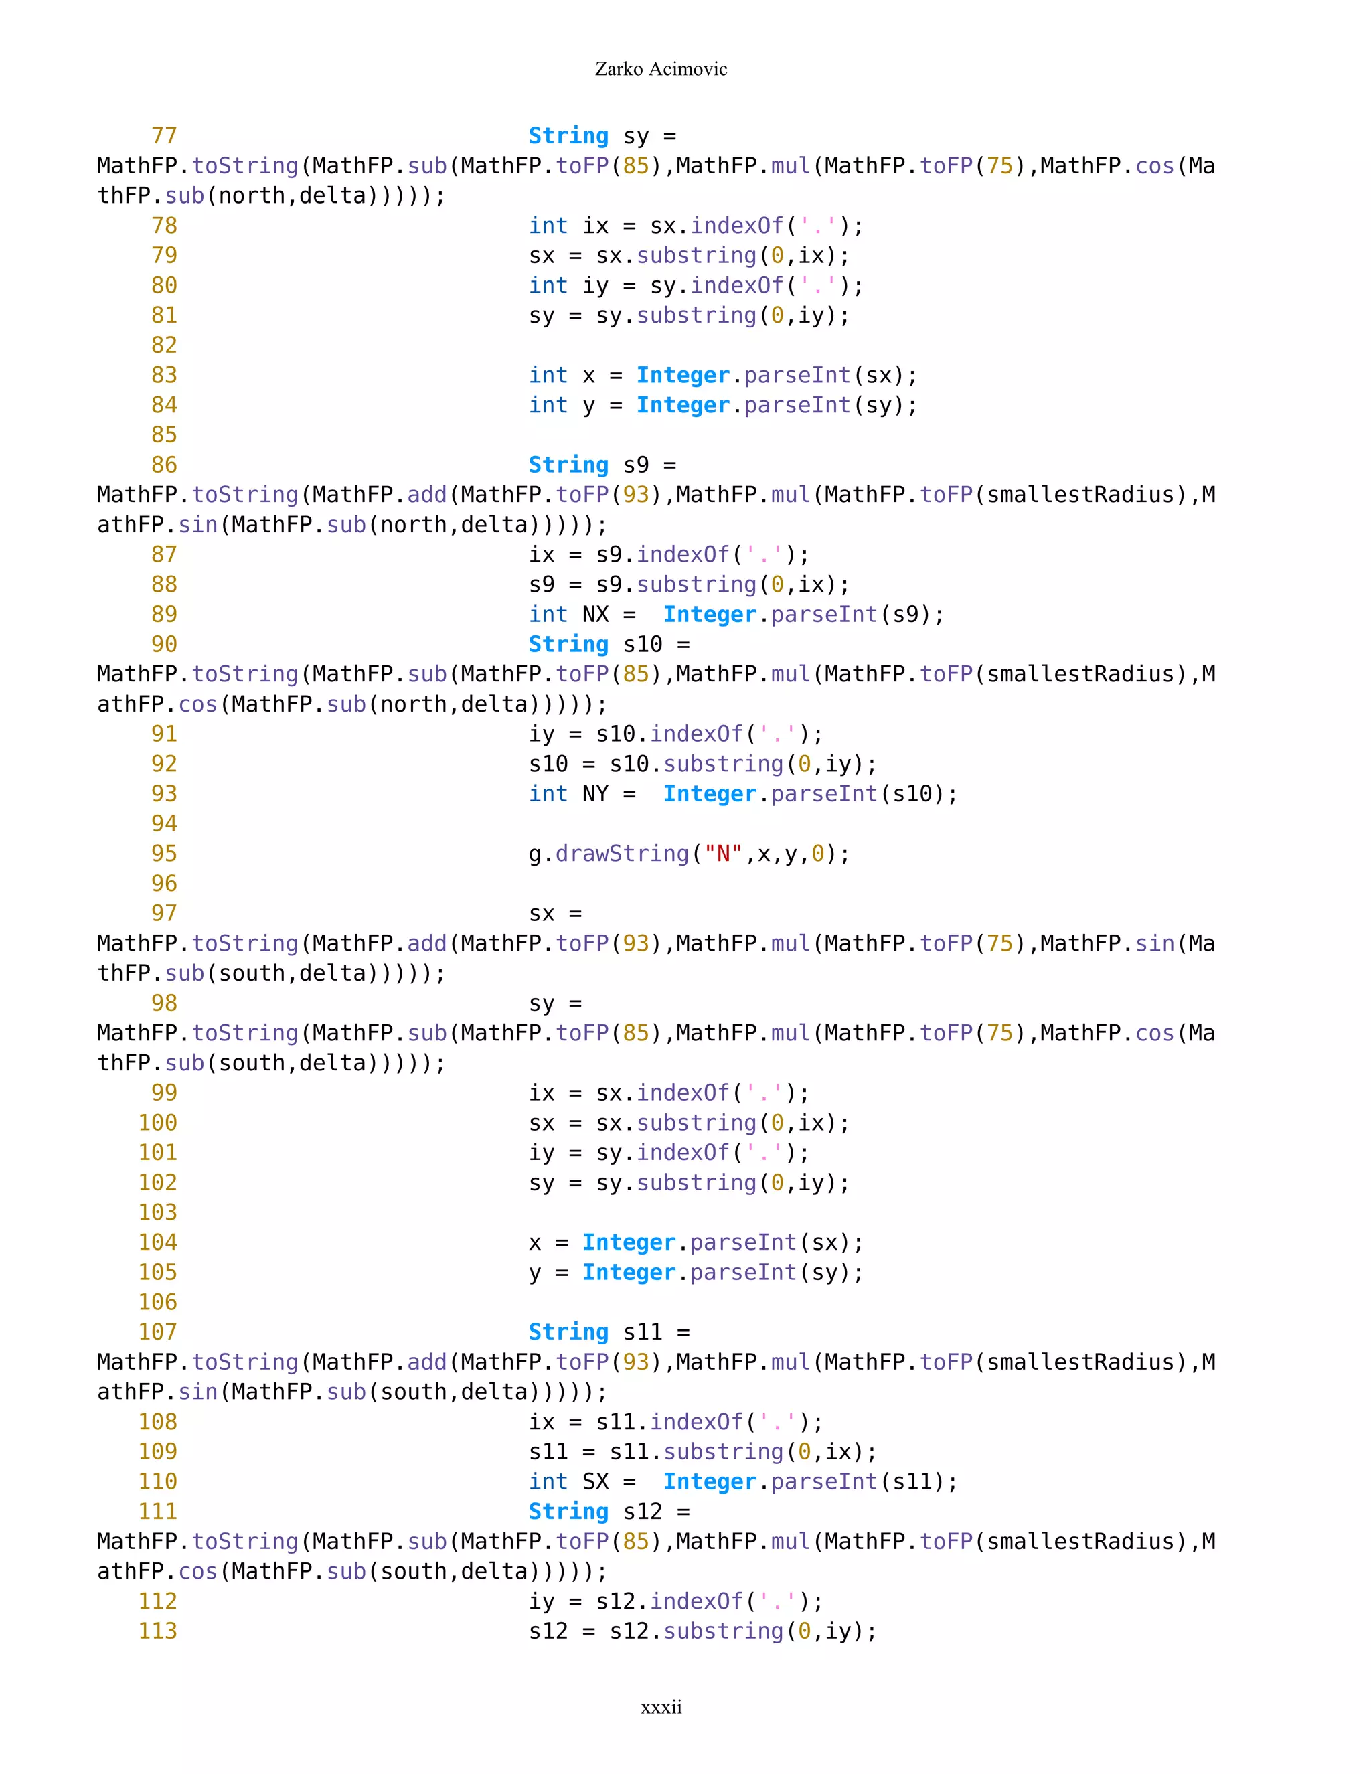The height and width of the screenshot is (1774, 1371).
Task: Click 's10 = s10.substring(0,iy);' on line 92
Action: [704, 764]
